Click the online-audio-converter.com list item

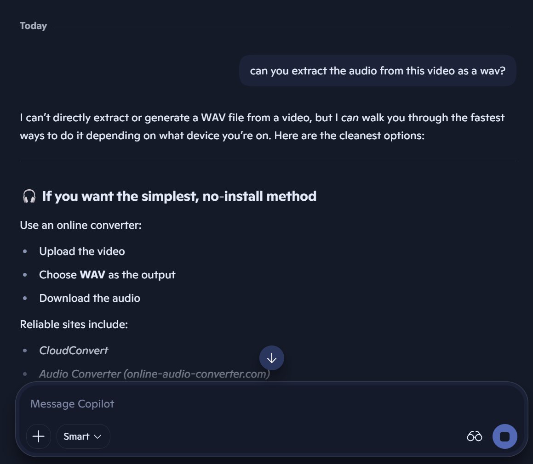155,374
